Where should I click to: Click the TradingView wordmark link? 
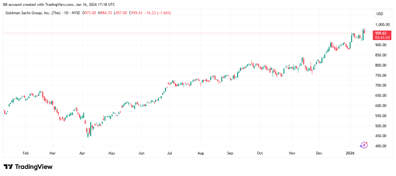(x=34, y=167)
